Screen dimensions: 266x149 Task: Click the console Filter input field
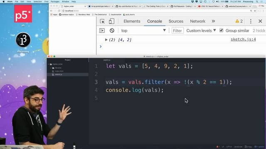pos(177,31)
